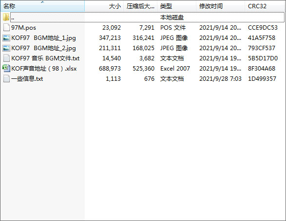The width and height of the screenshot is (286, 221).
Task: Click the KOF97 BGM地址_1.jpg image icon
Action: tap(6, 37)
